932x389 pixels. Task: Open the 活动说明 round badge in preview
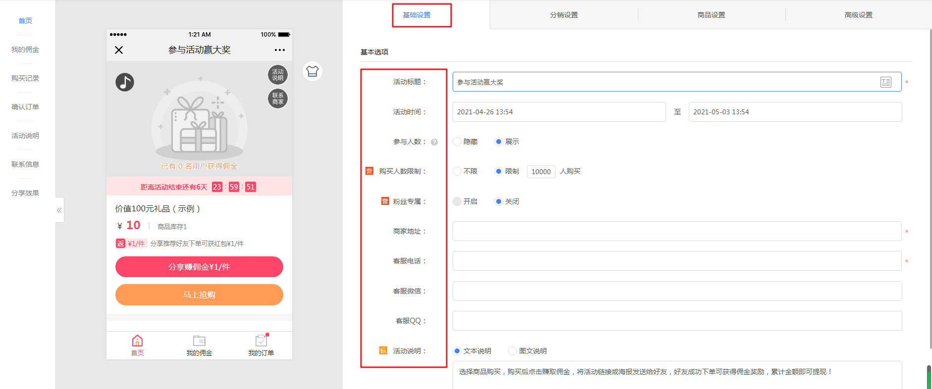pos(278,75)
